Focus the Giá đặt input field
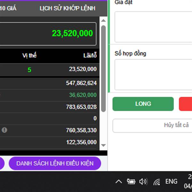Image resolution: width=192 pixels, height=192 pixels. click(153, 27)
